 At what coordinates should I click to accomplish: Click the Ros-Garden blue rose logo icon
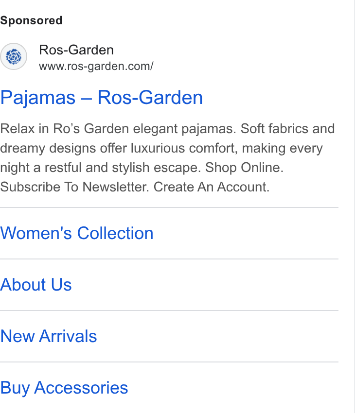14,56
